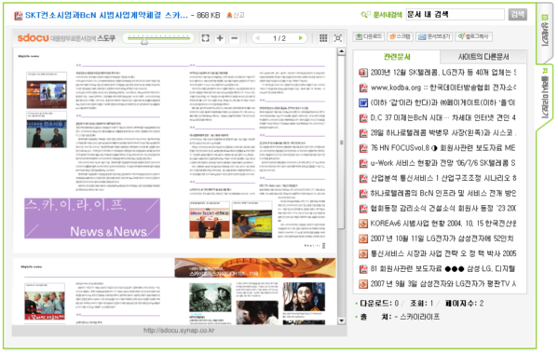
Task: Click the 1 / 2 page indicator
Action: tap(279, 38)
